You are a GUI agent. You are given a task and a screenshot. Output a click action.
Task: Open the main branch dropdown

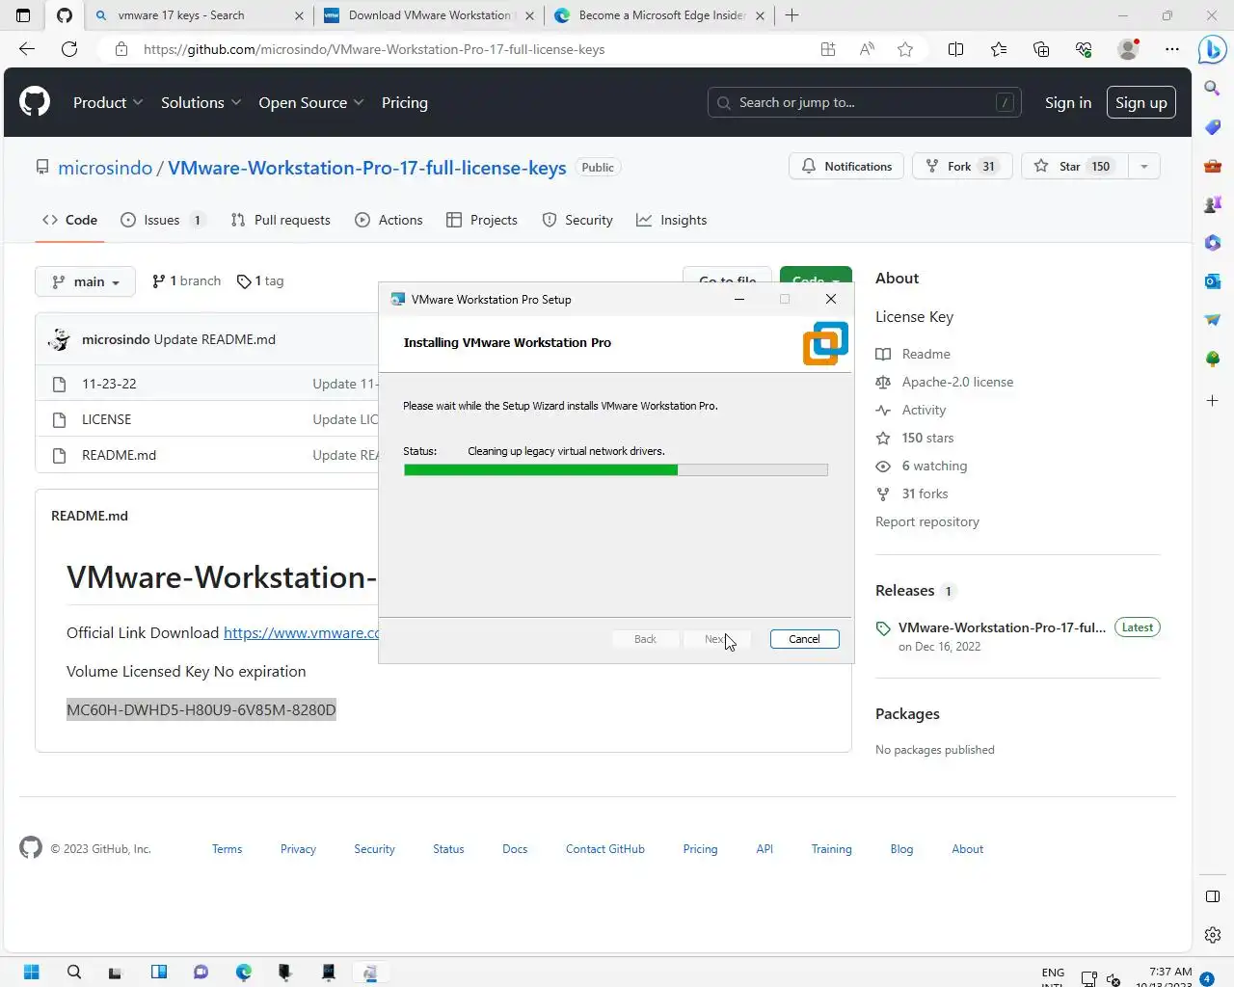pos(85,281)
